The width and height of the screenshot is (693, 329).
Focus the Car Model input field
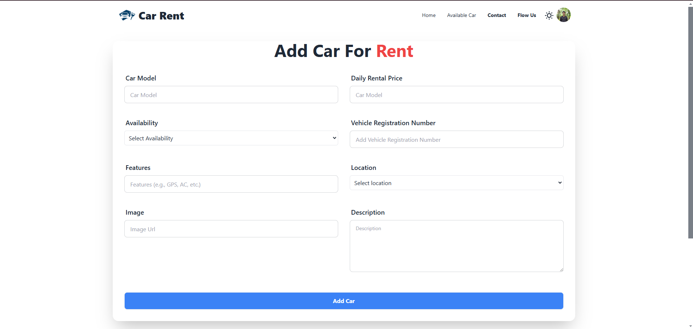pos(231,95)
